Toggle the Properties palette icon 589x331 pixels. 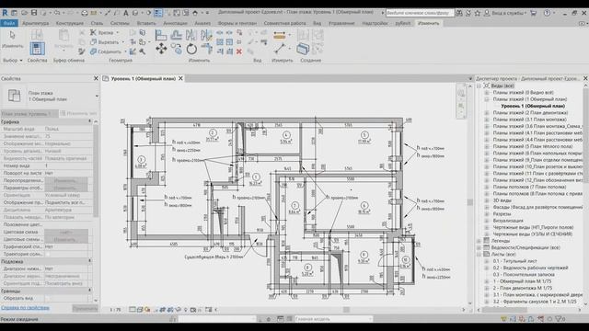click(x=37, y=49)
